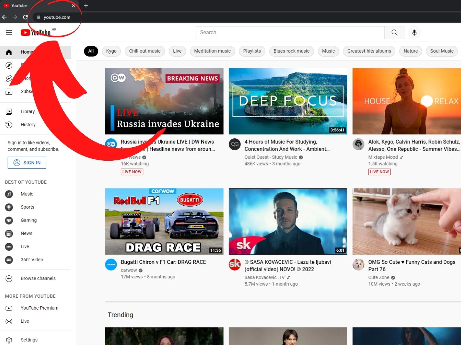Viewport: 461px width, 345px height.
Task: Open title '4 Hours of Music For Studying'
Action: [x=287, y=145]
